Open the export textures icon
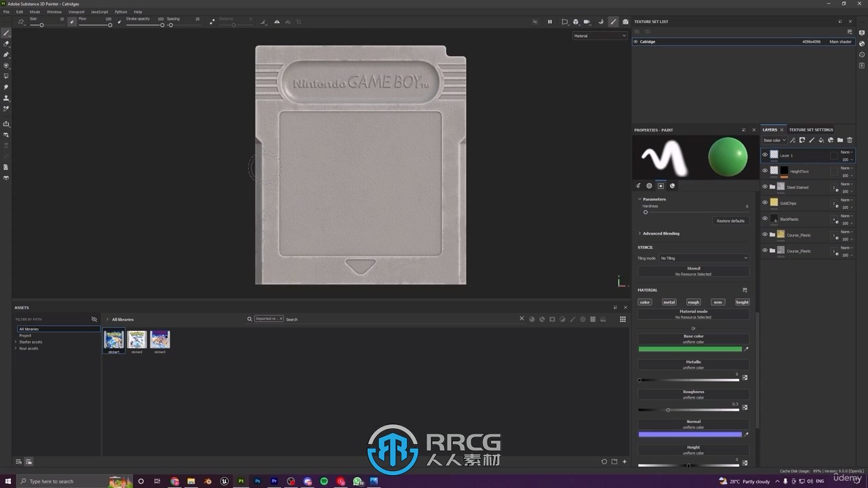This screenshot has height=488, width=868. [6, 123]
